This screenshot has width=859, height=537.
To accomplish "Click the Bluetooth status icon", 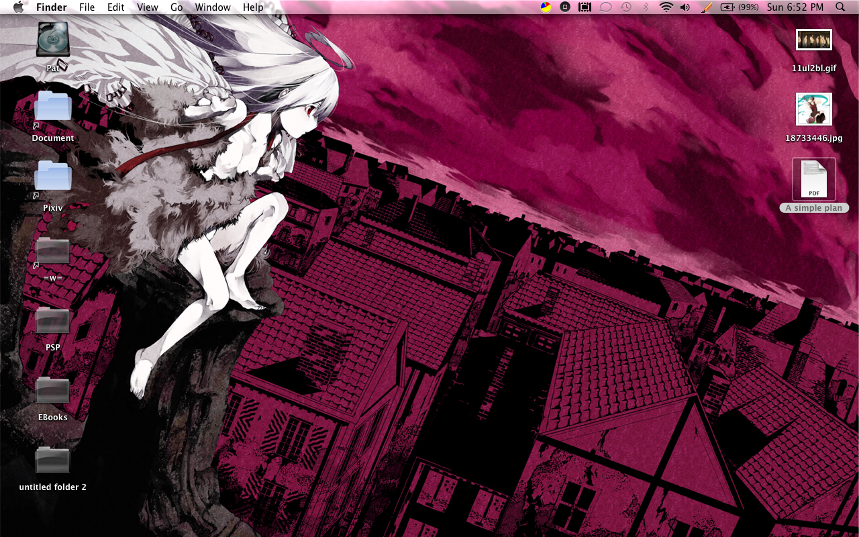I will [x=646, y=7].
